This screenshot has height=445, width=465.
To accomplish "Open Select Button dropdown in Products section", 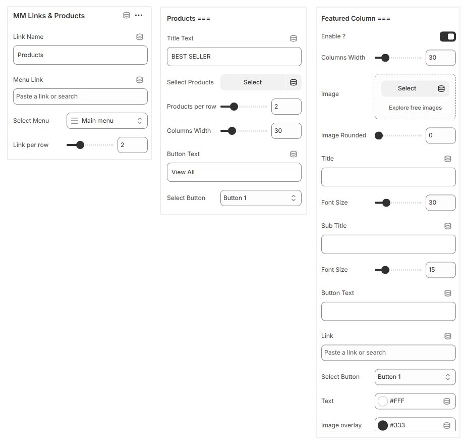I will coord(260,198).
